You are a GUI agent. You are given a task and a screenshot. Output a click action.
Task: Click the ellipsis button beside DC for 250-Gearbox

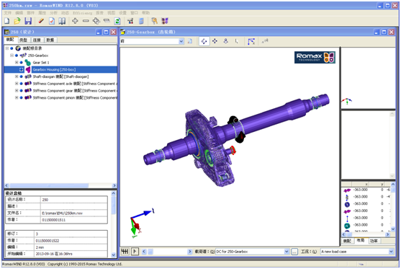pos(294,252)
